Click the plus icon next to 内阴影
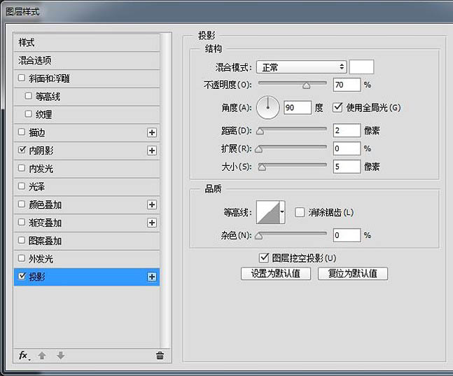Screen dimensions: 453x376 tap(151, 151)
